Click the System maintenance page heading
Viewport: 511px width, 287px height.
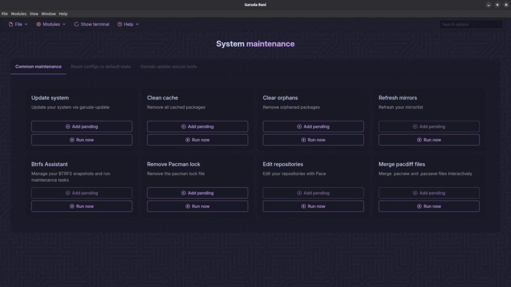(x=255, y=44)
